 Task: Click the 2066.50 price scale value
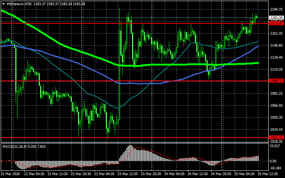coord(276,105)
